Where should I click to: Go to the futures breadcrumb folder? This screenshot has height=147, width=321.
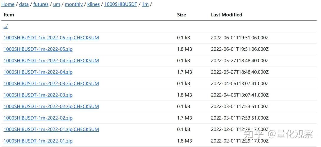pyautogui.click(x=41, y=4)
